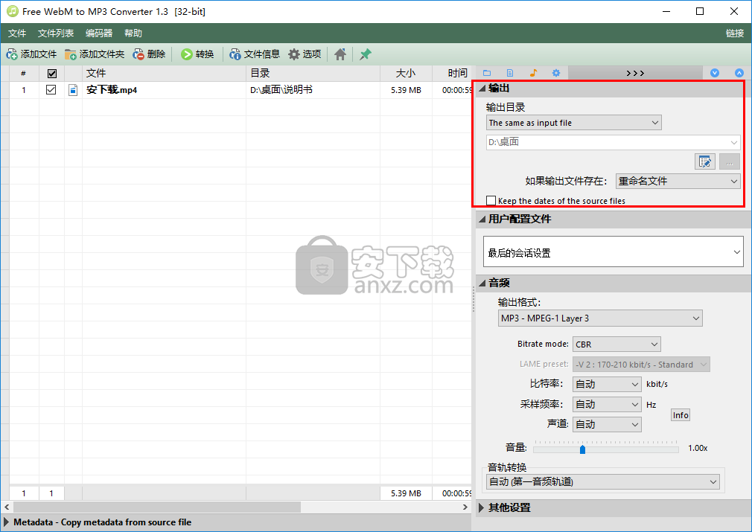This screenshot has width=752, height=532.
Task: Select the 安下载.mp4 file name
Action: pos(112,89)
